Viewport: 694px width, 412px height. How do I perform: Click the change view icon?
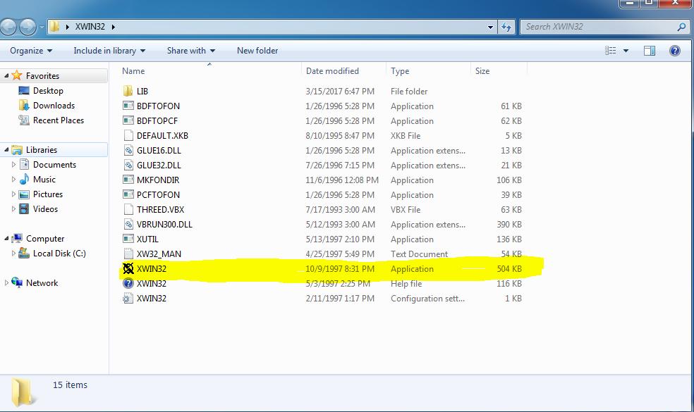pyautogui.click(x=610, y=51)
